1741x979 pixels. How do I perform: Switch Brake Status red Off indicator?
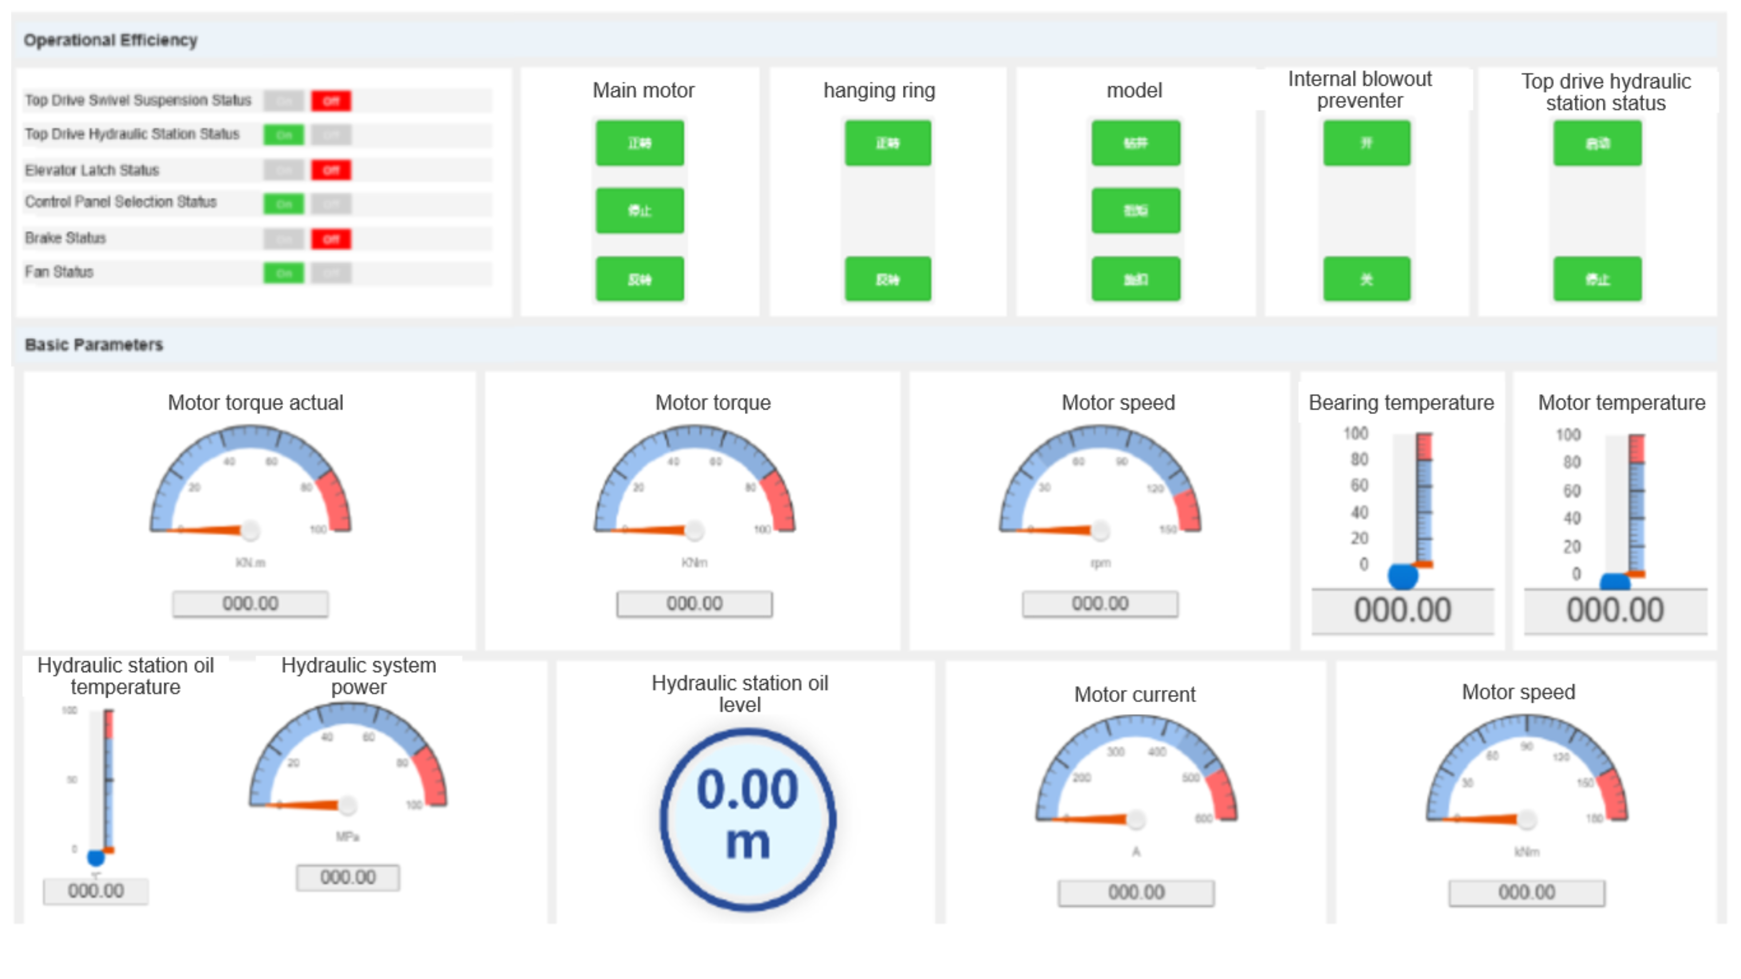pos(330,239)
